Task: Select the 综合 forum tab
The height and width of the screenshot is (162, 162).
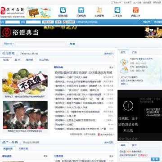Action: [x=6, y=60]
